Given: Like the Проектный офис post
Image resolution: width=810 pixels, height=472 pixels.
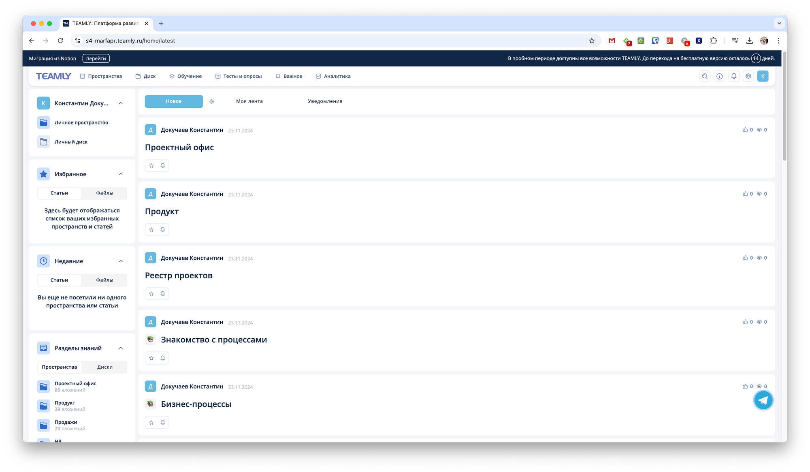Looking at the screenshot, I should click(x=745, y=130).
